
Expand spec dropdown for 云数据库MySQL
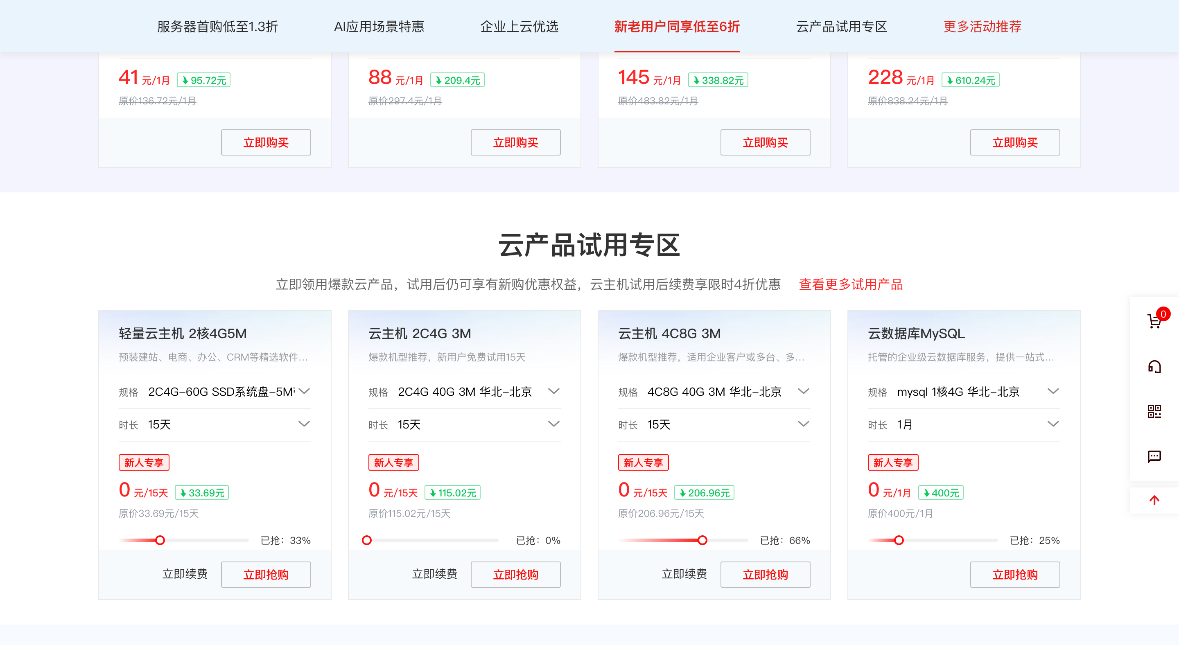(x=1053, y=391)
